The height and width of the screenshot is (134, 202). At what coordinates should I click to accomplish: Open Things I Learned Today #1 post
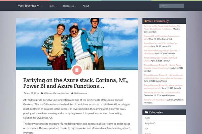[163, 87]
